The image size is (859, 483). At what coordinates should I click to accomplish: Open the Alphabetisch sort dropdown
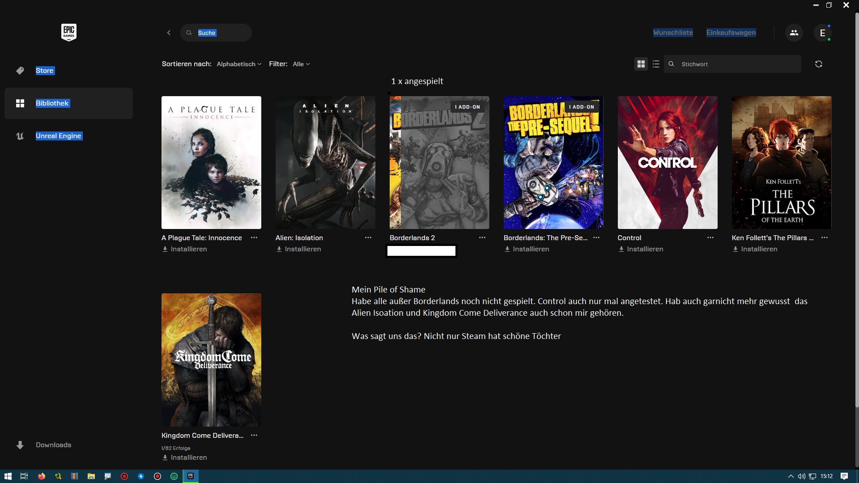click(239, 64)
